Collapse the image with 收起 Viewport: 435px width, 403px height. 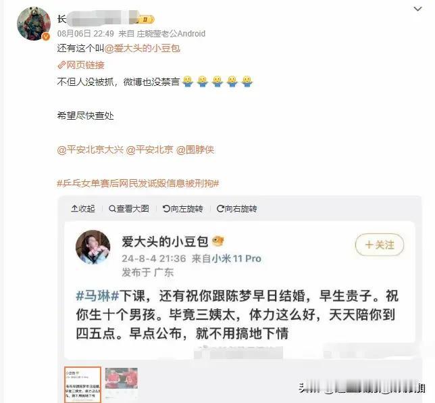tap(83, 208)
